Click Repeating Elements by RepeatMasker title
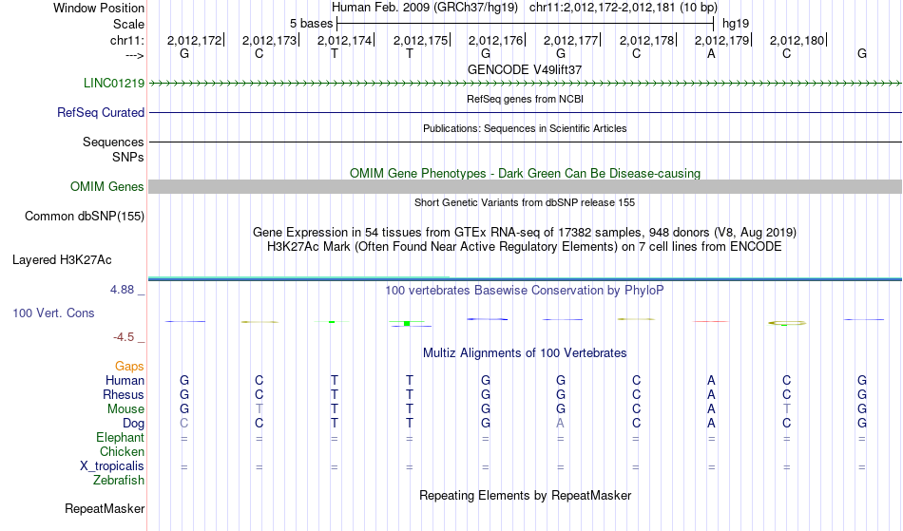Image resolution: width=903 pixels, height=531 pixels. (525, 495)
